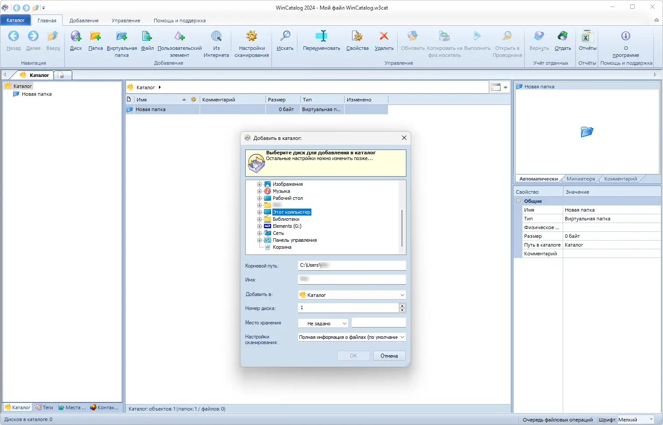Expand the Рабочий стол tree node
This screenshot has width=663, height=425.
tap(260, 198)
